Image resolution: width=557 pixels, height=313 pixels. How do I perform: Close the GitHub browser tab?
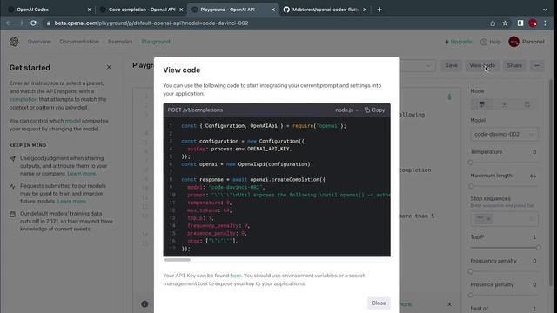(365, 10)
